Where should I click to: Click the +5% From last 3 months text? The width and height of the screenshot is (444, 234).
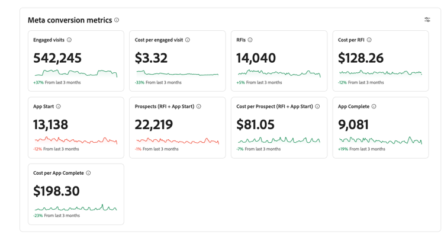[x=259, y=82]
